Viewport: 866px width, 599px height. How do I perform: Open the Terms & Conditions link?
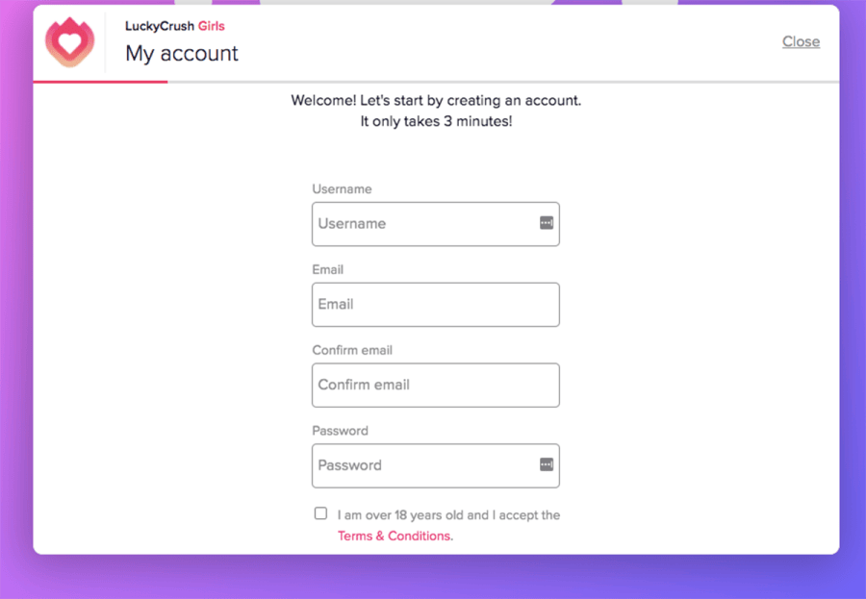tap(395, 536)
